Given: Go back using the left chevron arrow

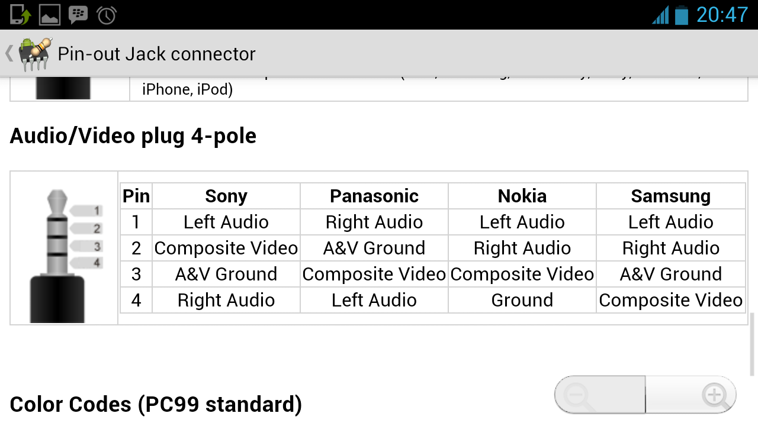Looking at the screenshot, I should [9, 53].
